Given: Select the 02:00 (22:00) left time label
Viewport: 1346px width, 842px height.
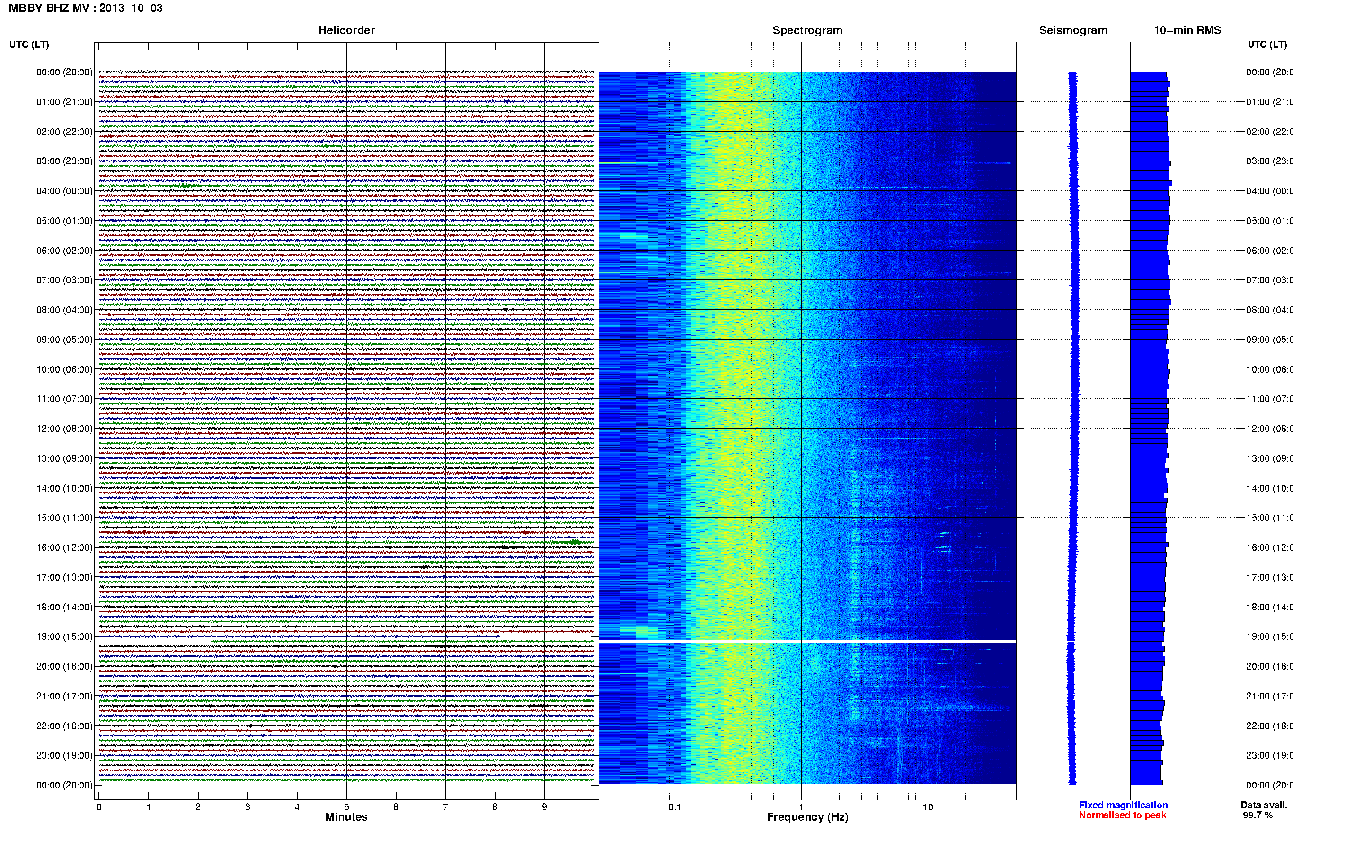Looking at the screenshot, I should (64, 132).
